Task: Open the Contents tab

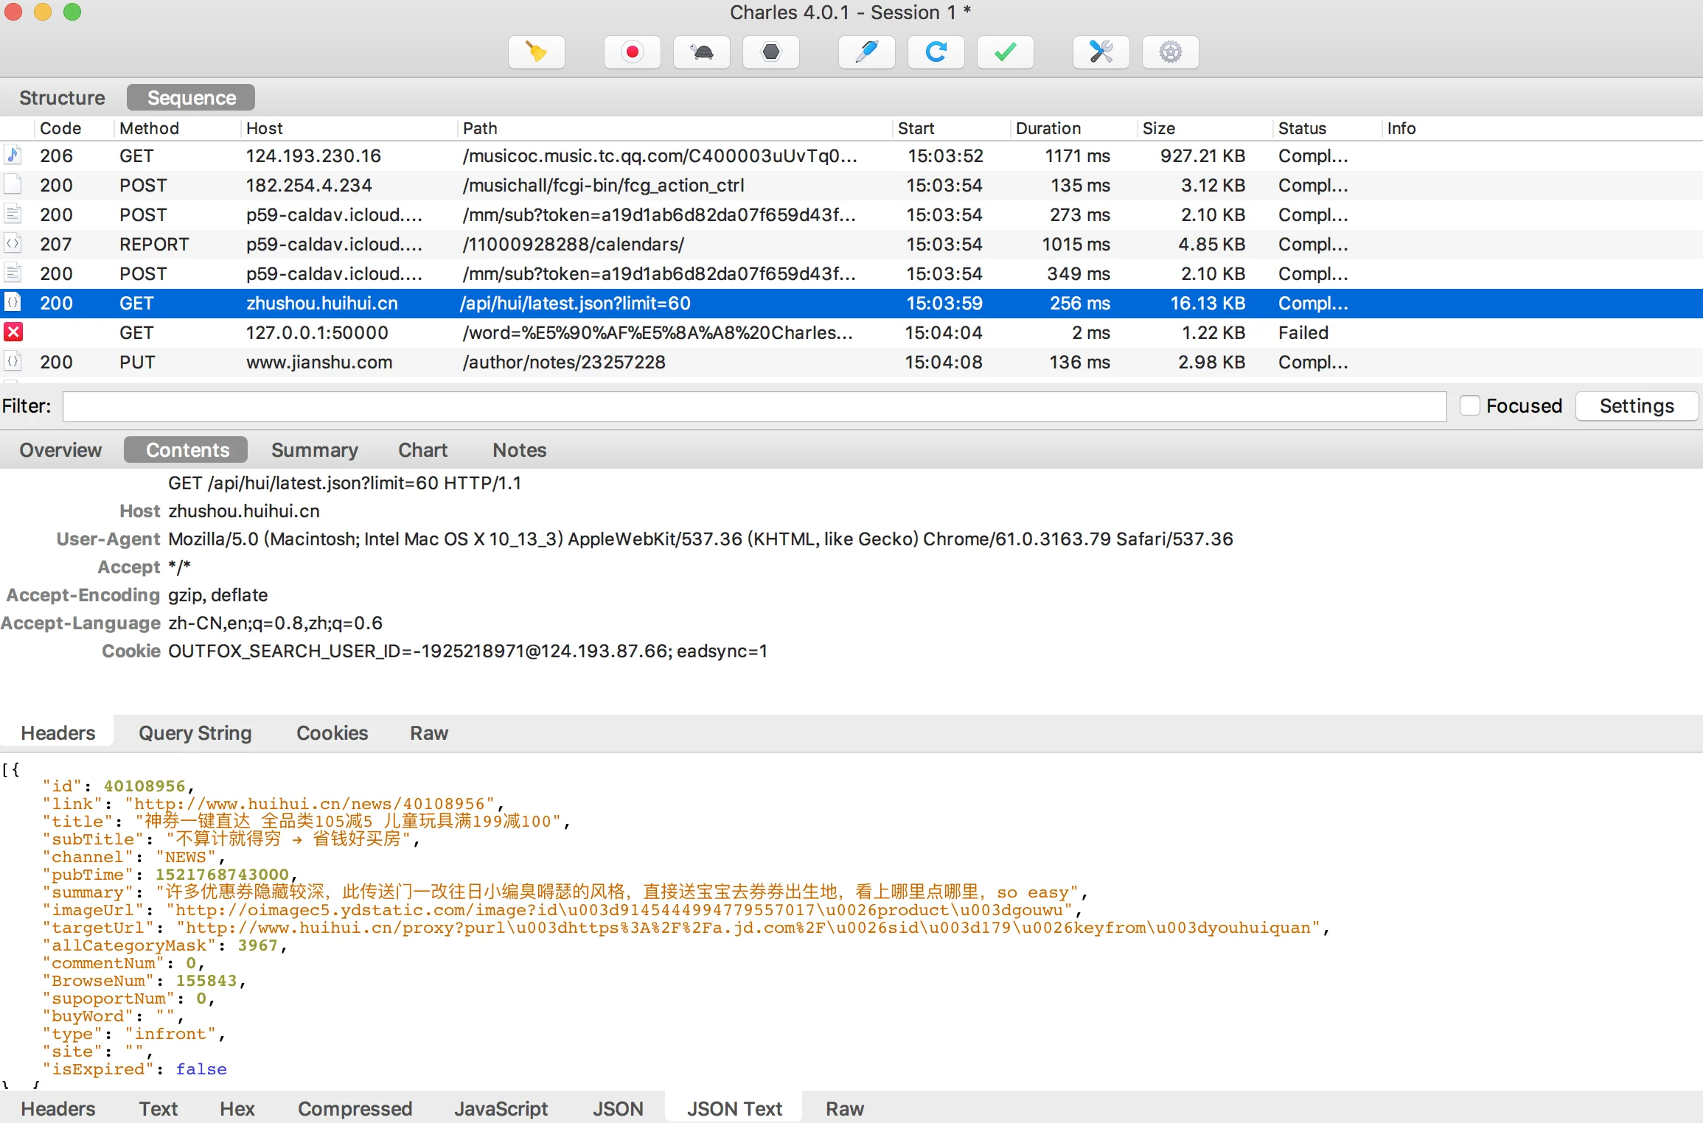Action: tap(187, 450)
